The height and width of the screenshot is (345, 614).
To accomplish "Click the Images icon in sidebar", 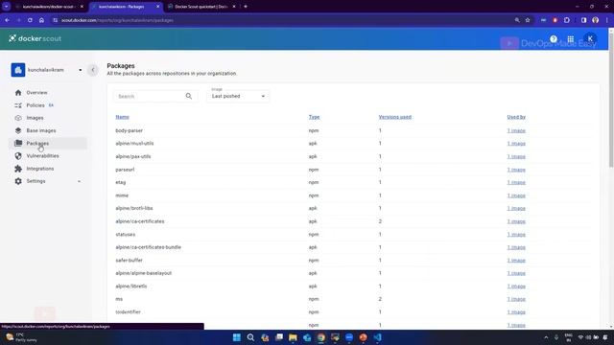I will tap(18, 118).
